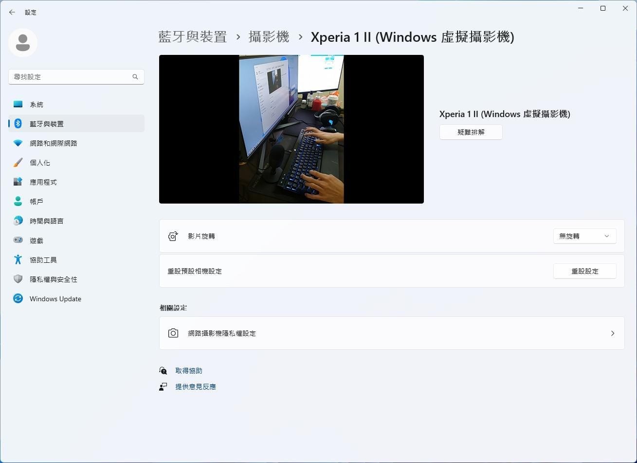Click the 重設預設相機設定 label
This screenshot has height=463, width=637.
(195, 271)
